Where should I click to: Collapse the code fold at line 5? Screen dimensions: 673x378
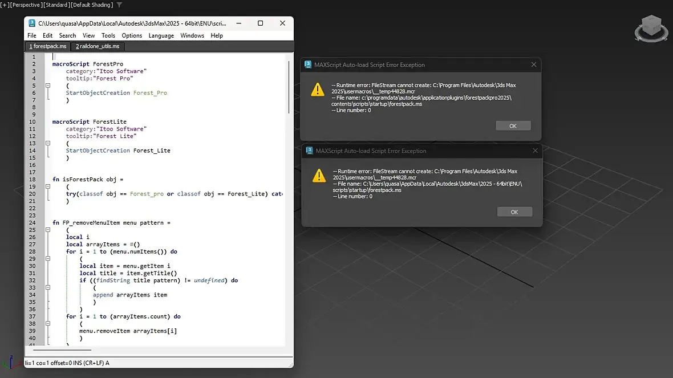click(48, 86)
